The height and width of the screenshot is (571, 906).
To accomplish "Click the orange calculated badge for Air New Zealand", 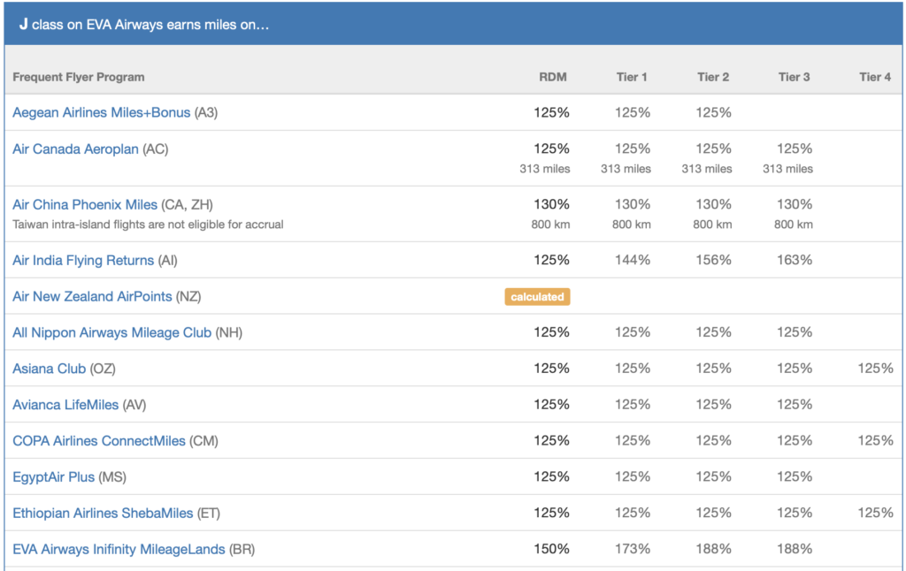I will coord(537,297).
